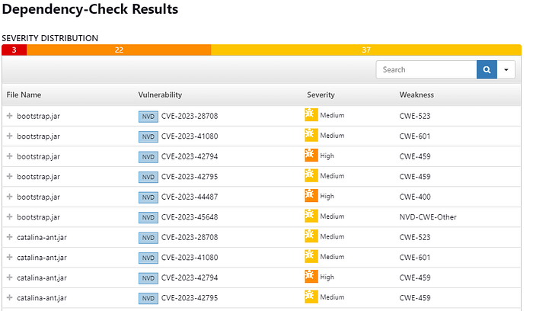This screenshot has height=311, width=533.
Task: Open CVE-2023-44487 link in bootstrap.jar row
Action: tap(190, 197)
